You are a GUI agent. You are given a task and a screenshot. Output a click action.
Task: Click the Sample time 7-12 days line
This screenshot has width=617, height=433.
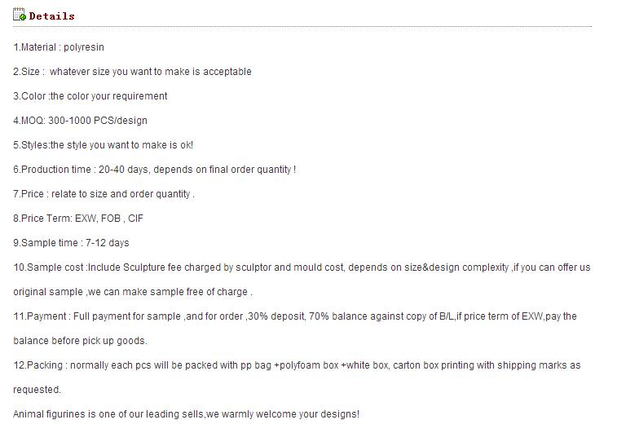pos(71,242)
